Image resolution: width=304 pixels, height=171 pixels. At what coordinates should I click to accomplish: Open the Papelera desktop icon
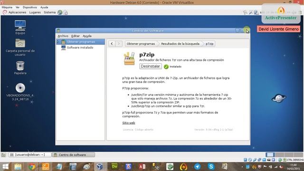[20, 67]
